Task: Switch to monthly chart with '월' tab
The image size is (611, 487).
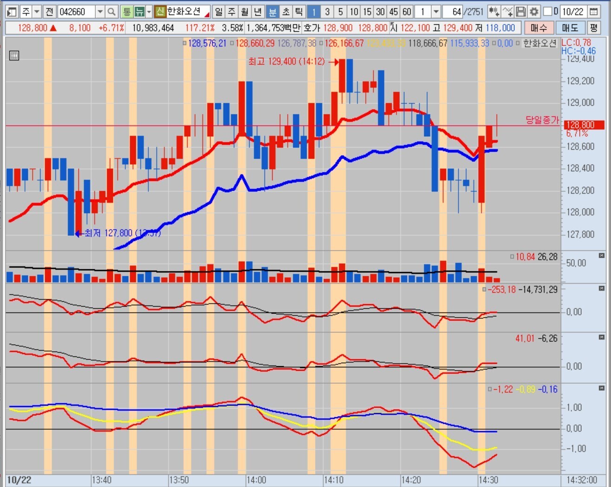Action: click(x=245, y=12)
